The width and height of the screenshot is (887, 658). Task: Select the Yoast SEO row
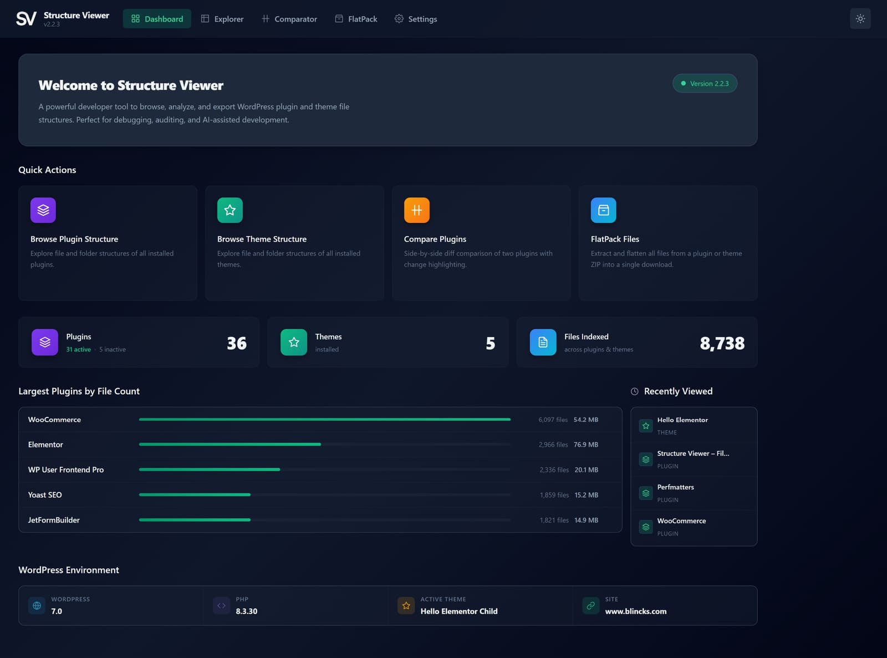pyautogui.click(x=320, y=495)
